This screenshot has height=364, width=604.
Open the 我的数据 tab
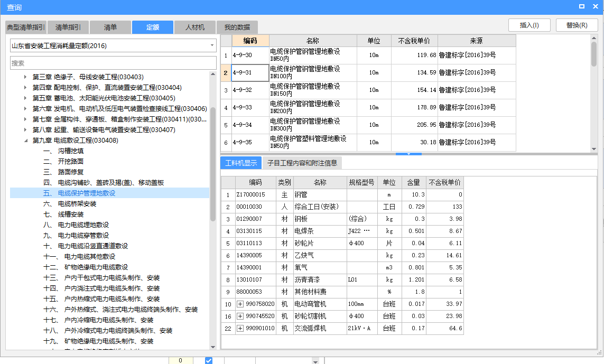tap(237, 27)
